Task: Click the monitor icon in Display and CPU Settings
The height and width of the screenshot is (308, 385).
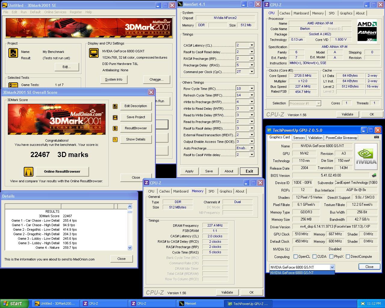Action: pos(94,53)
